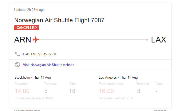Visit Norwegian Air Shuttle website link

click(x=48, y=65)
